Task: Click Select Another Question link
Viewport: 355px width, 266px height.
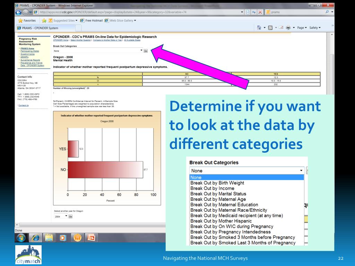Action: tap(80, 40)
